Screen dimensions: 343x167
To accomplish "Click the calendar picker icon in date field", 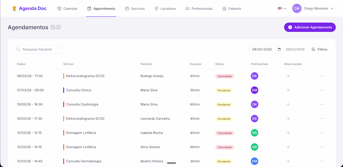I will pos(279,49).
